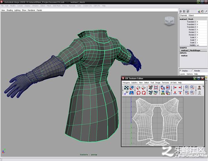Click Move and Sew UVs icon
The height and width of the screenshot is (161, 208).
pyautogui.click(x=156, y=93)
